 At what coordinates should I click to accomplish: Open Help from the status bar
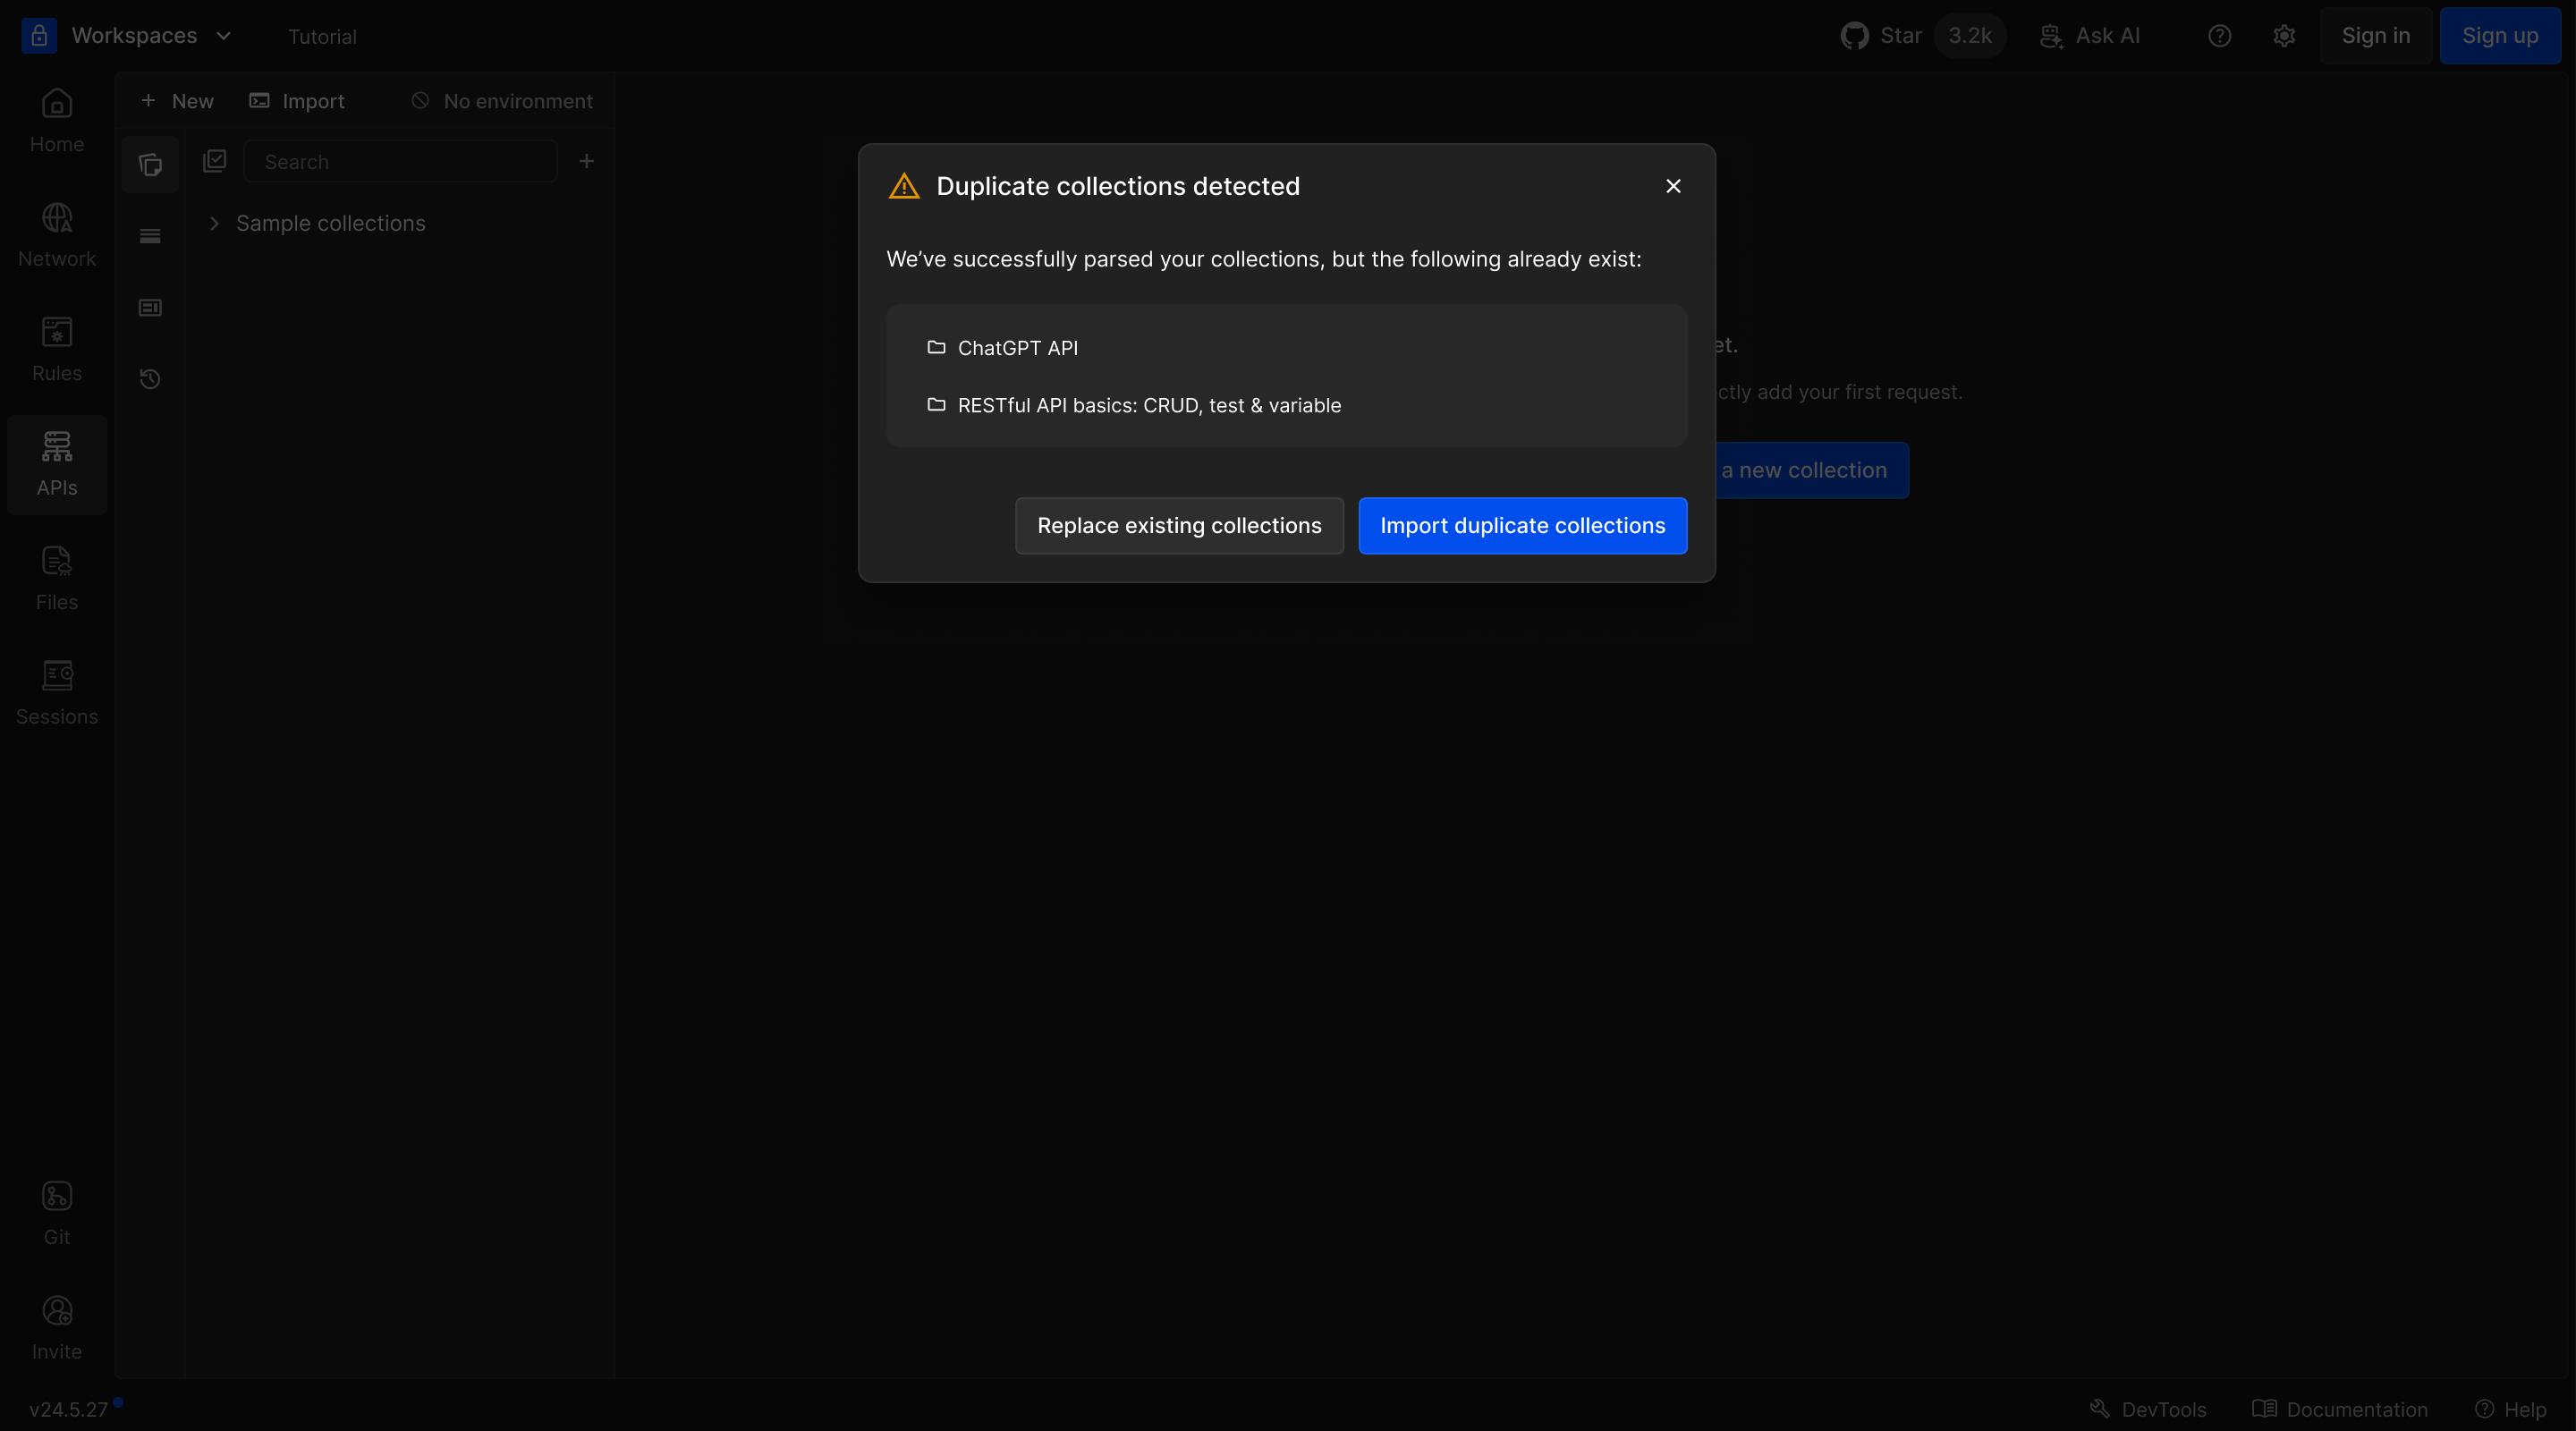pyautogui.click(x=2511, y=1409)
